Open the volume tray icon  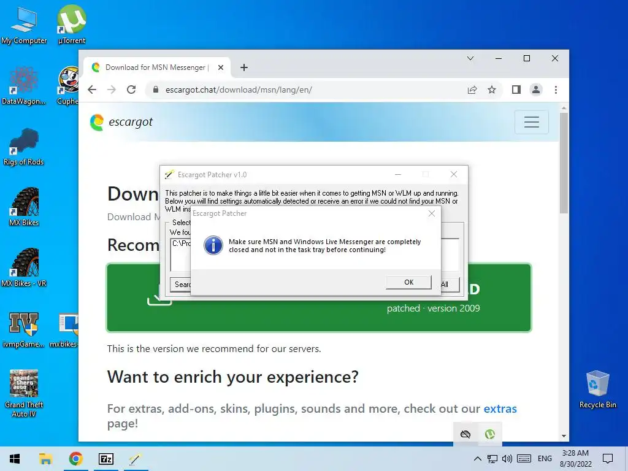point(507,459)
